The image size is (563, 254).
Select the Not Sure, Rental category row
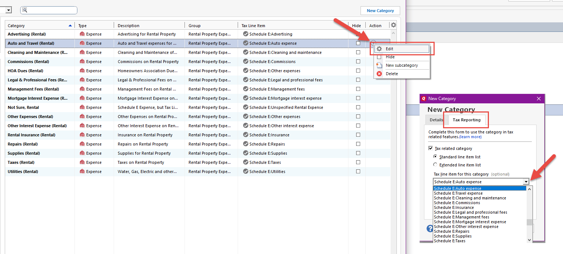198,107
